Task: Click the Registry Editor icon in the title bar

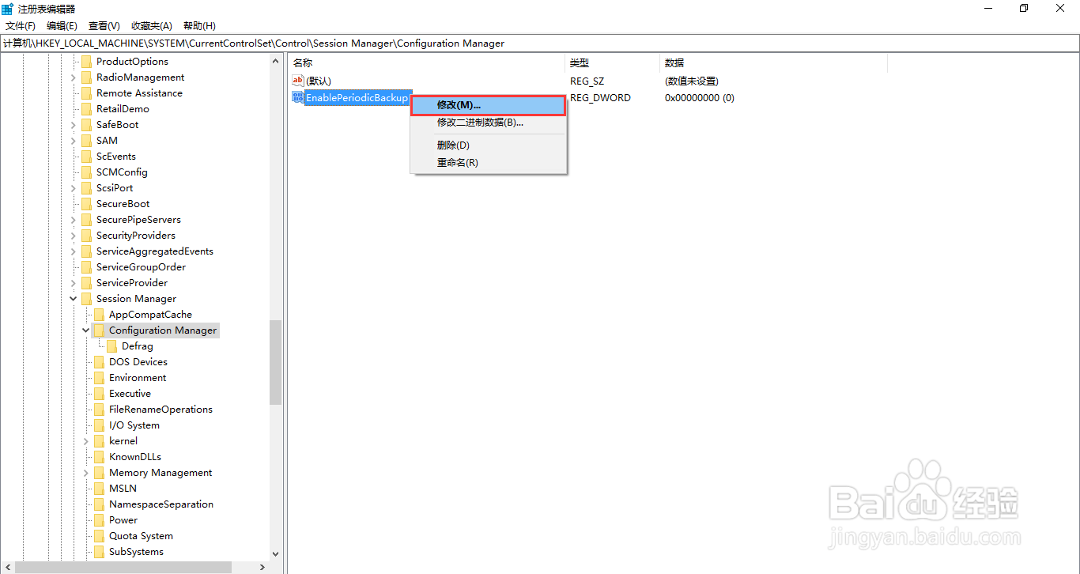Action: point(8,8)
